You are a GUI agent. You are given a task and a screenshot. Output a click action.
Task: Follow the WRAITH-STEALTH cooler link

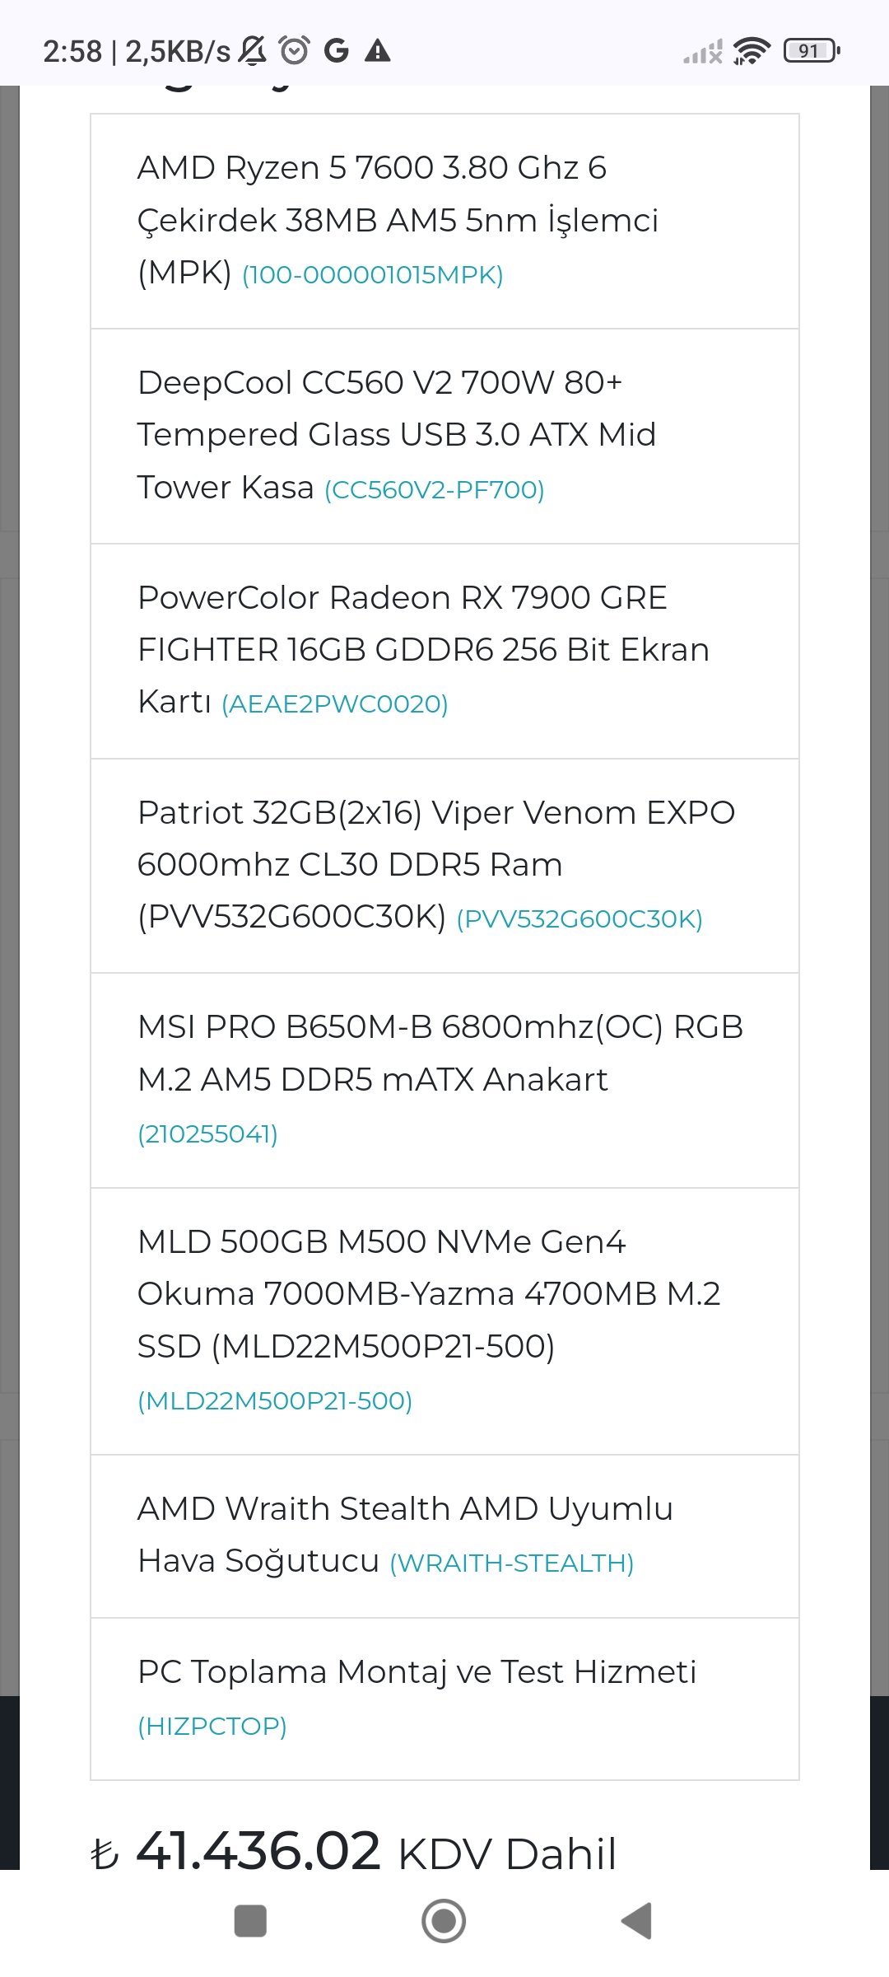click(511, 1563)
